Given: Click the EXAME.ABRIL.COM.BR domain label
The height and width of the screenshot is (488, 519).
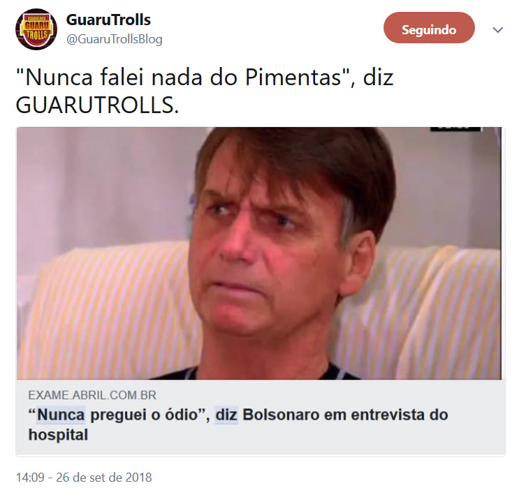Looking at the screenshot, I should (92, 395).
